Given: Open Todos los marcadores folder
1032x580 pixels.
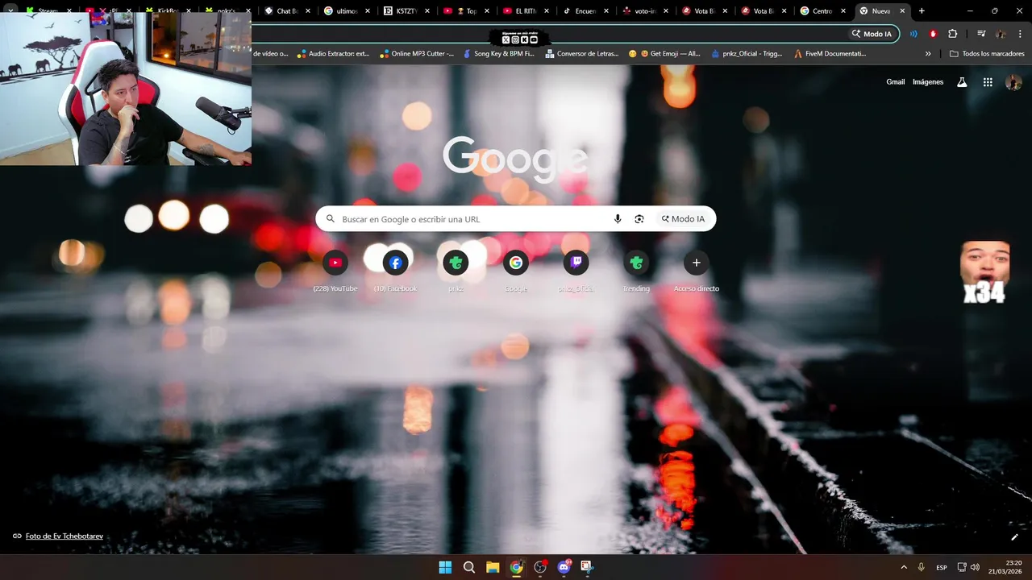Looking at the screenshot, I should coord(987,54).
